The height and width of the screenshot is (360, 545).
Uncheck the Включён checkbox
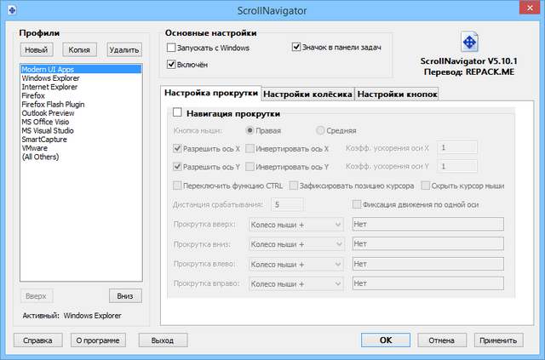pyautogui.click(x=172, y=64)
